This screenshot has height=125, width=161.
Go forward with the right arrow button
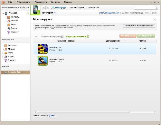click(x=47, y=7)
